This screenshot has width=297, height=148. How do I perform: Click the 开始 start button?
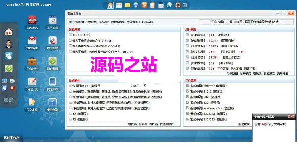(9, 100)
